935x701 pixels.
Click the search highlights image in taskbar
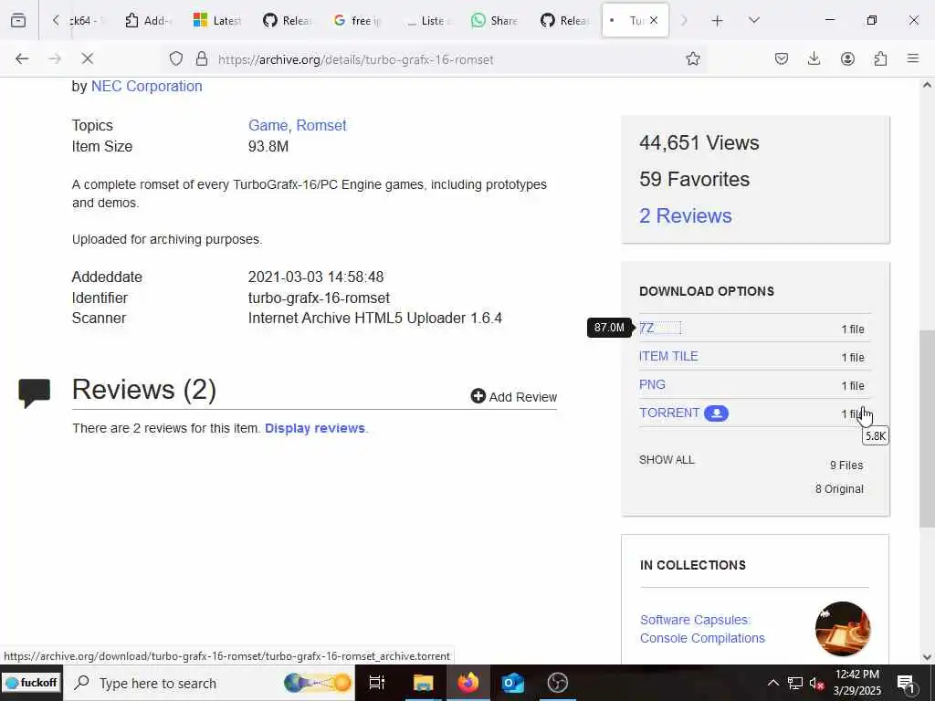pos(318,683)
